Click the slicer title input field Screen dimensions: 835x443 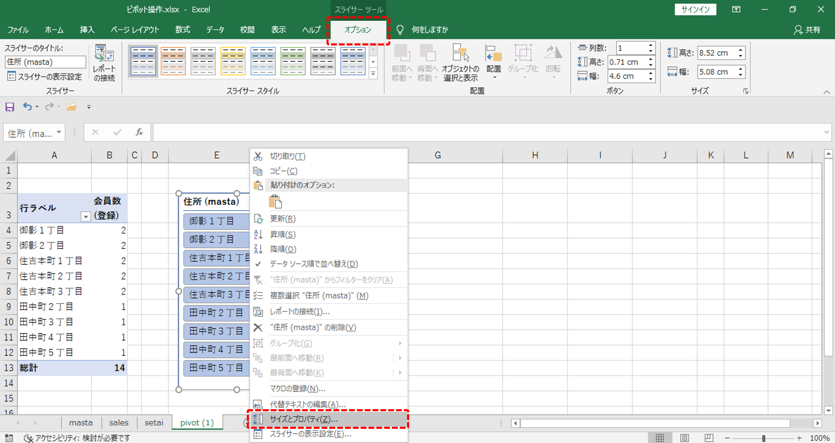[x=45, y=62]
